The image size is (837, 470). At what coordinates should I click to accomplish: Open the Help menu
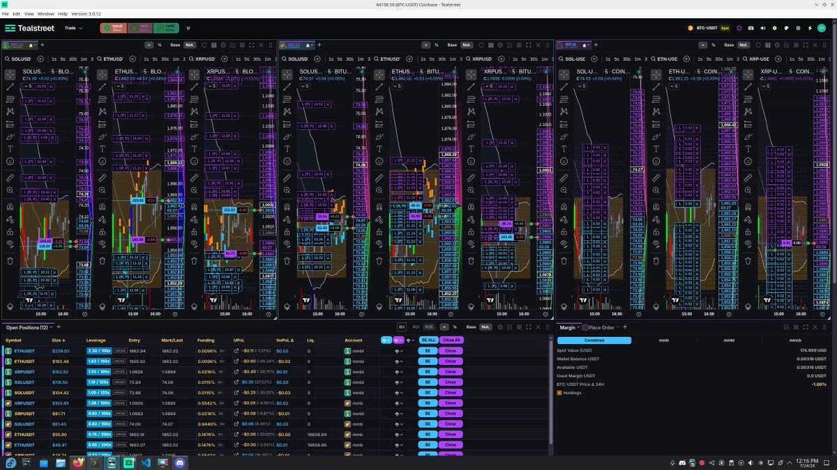(x=63, y=13)
